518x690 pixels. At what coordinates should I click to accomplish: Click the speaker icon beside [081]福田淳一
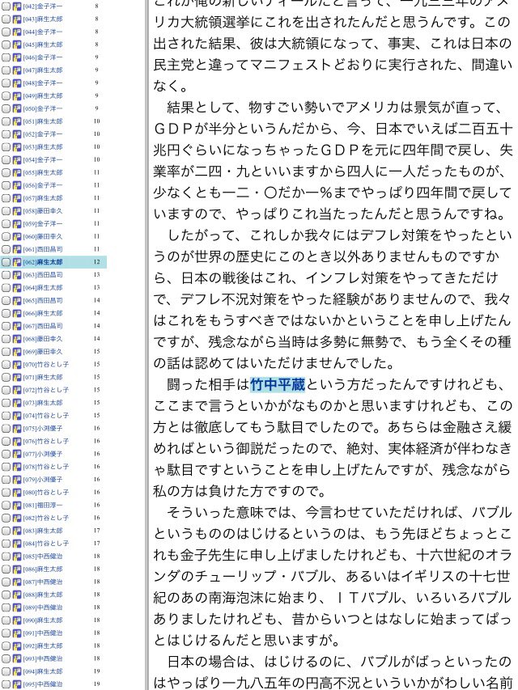(x=17, y=506)
